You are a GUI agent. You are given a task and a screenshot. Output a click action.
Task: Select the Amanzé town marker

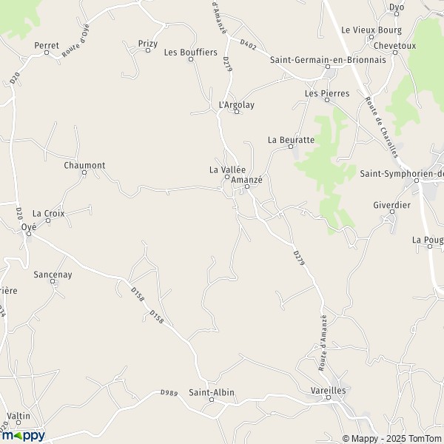[x=247, y=186]
